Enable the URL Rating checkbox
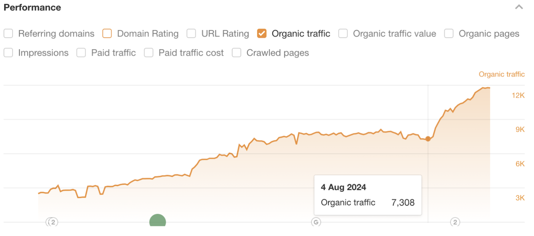 point(191,33)
